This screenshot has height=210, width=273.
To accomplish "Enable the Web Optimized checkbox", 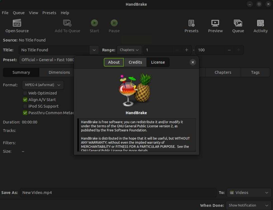I will [25, 93].
